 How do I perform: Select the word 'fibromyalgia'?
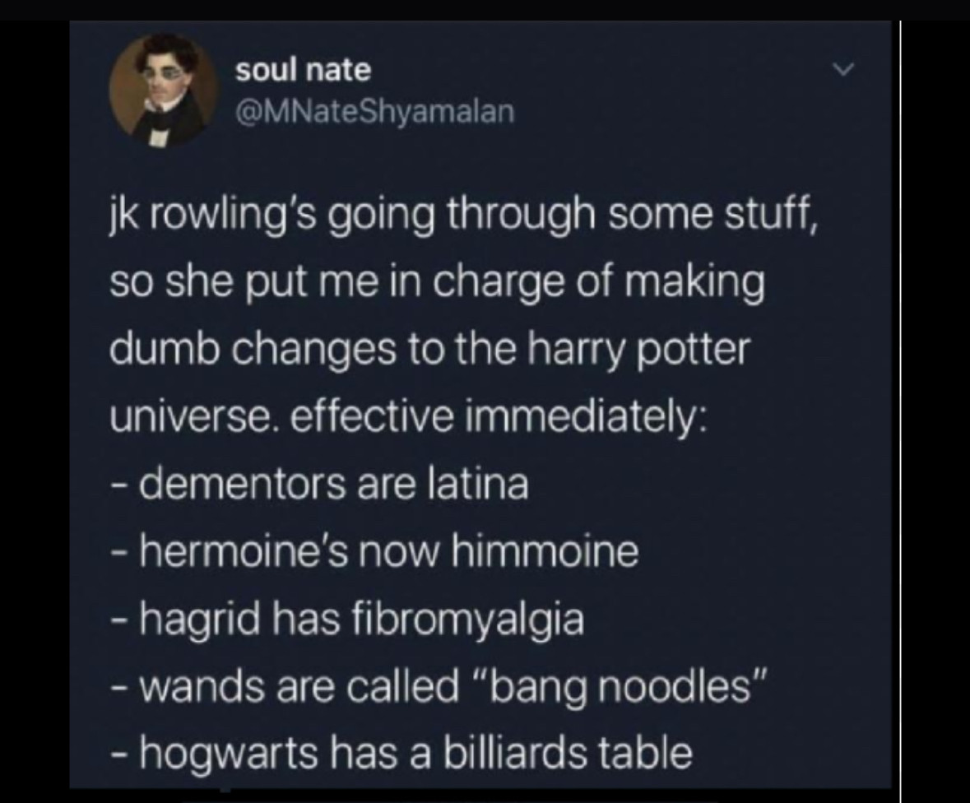pos(468,620)
